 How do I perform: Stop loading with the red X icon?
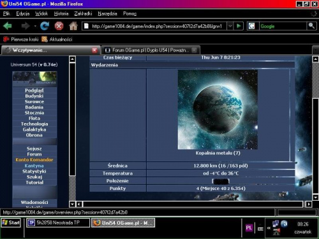59,26
